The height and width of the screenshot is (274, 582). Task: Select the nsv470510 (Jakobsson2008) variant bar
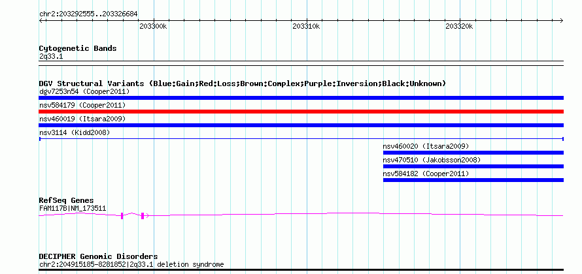pos(473,166)
